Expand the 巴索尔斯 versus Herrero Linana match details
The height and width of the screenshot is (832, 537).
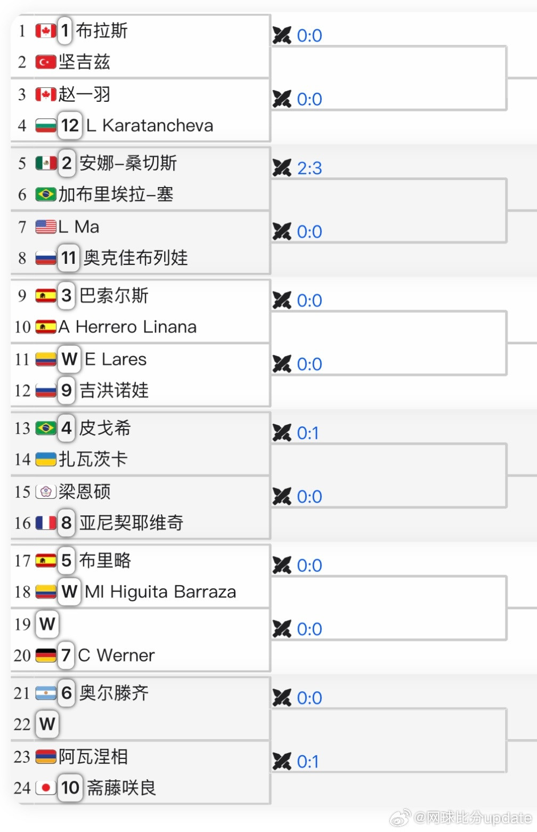click(x=139, y=312)
